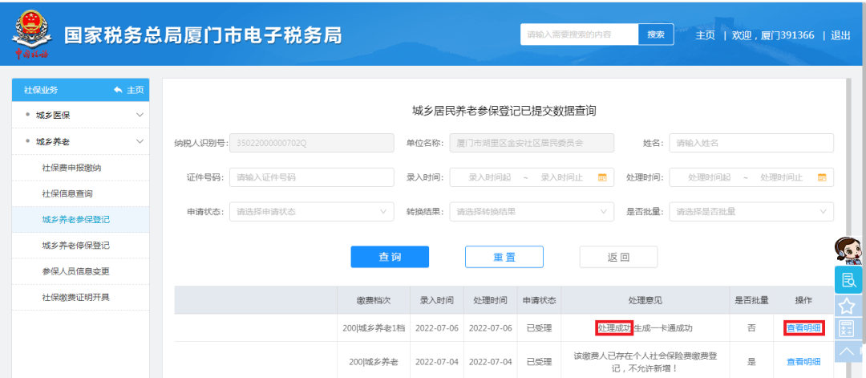Open the 是否批量 dropdown
Image resolution: width=866 pixels, height=378 pixels.
tap(751, 212)
